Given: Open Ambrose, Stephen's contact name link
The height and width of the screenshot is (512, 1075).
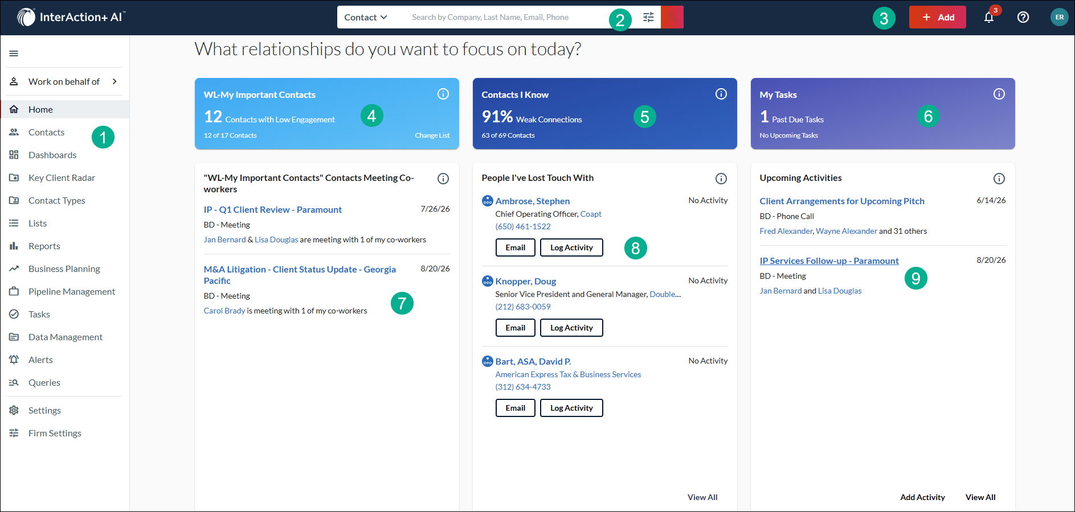Looking at the screenshot, I should pyautogui.click(x=533, y=201).
